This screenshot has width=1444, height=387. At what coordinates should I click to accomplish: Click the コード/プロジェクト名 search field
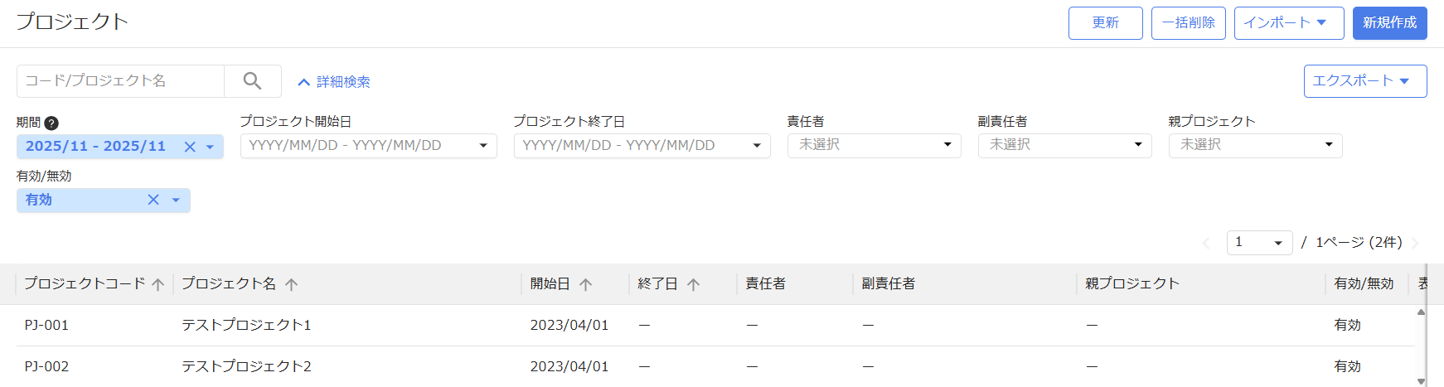(120, 81)
